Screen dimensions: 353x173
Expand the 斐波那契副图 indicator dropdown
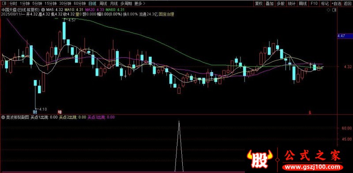pos(3,117)
